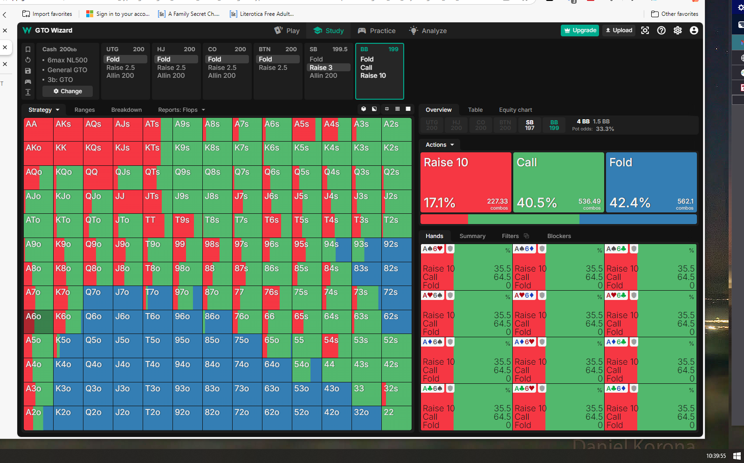Click the save disk icon

[x=28, y=71]
